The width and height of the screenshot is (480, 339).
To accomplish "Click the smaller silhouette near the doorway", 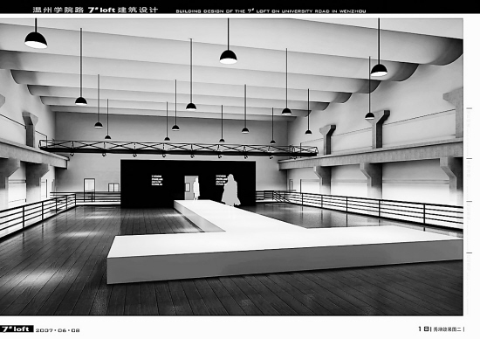I will (x=196, y=189).
